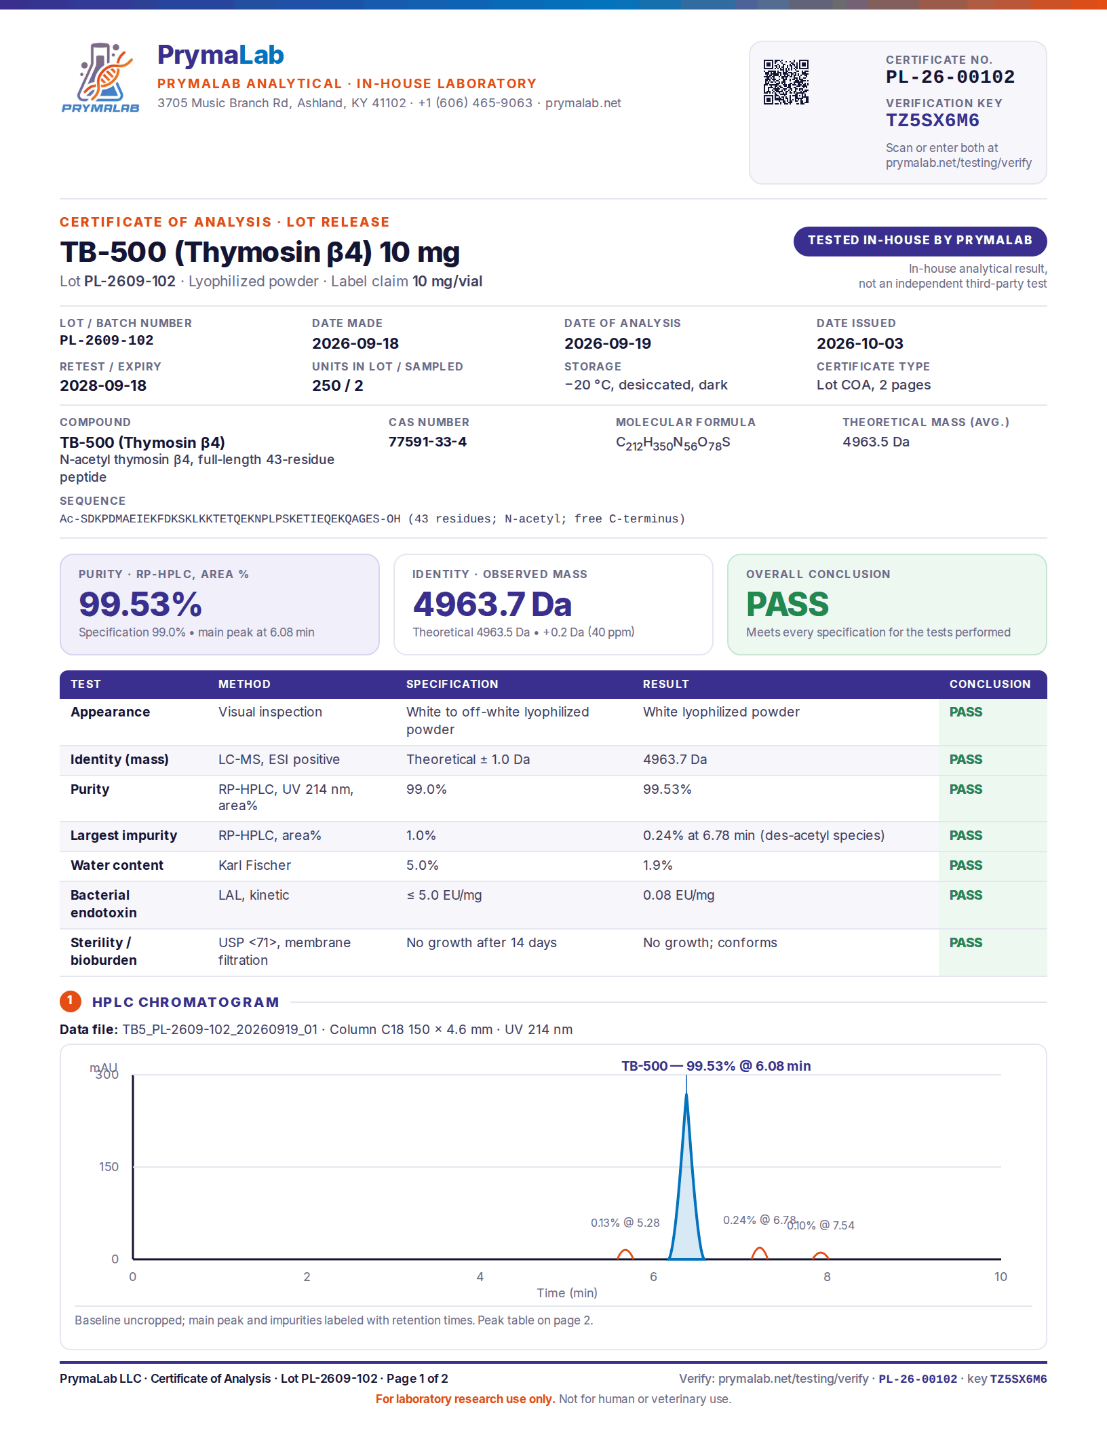Click PASS in the Water content row
The image size is (1107, 1433).
tap(966, 865)
